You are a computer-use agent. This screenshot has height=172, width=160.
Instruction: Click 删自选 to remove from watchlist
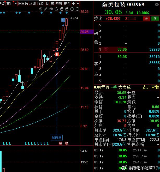click(x=23, y=4)
